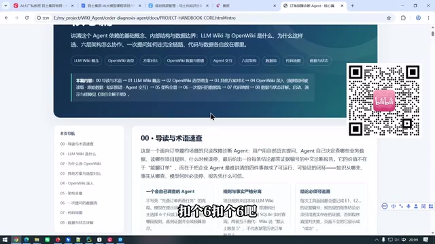This screenshot has height=244, width=435.
Task: Click the address bar file URL
Action: (145, 18)
